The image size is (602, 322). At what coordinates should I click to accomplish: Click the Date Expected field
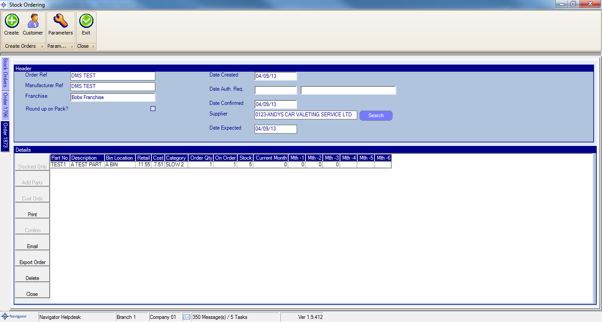(276, 129)
